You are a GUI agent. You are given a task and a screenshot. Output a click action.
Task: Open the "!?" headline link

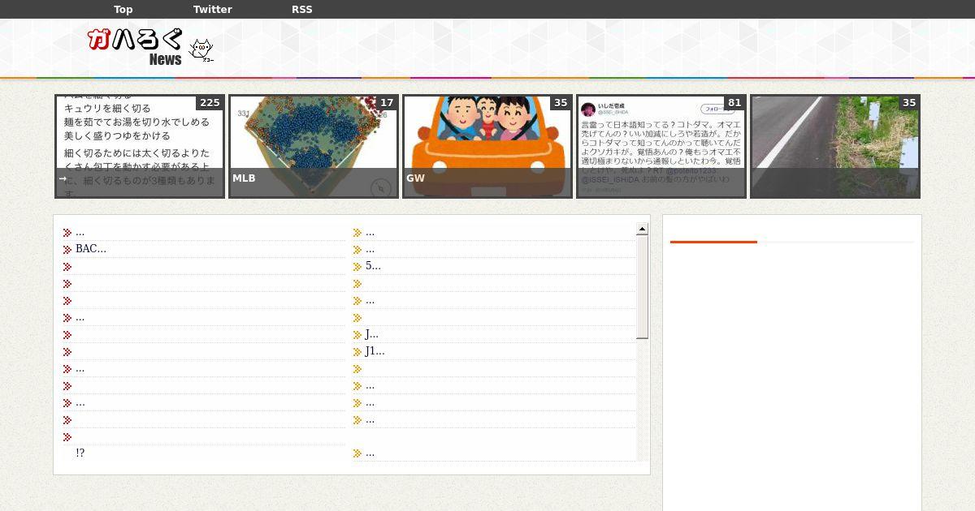pos(80,453)
